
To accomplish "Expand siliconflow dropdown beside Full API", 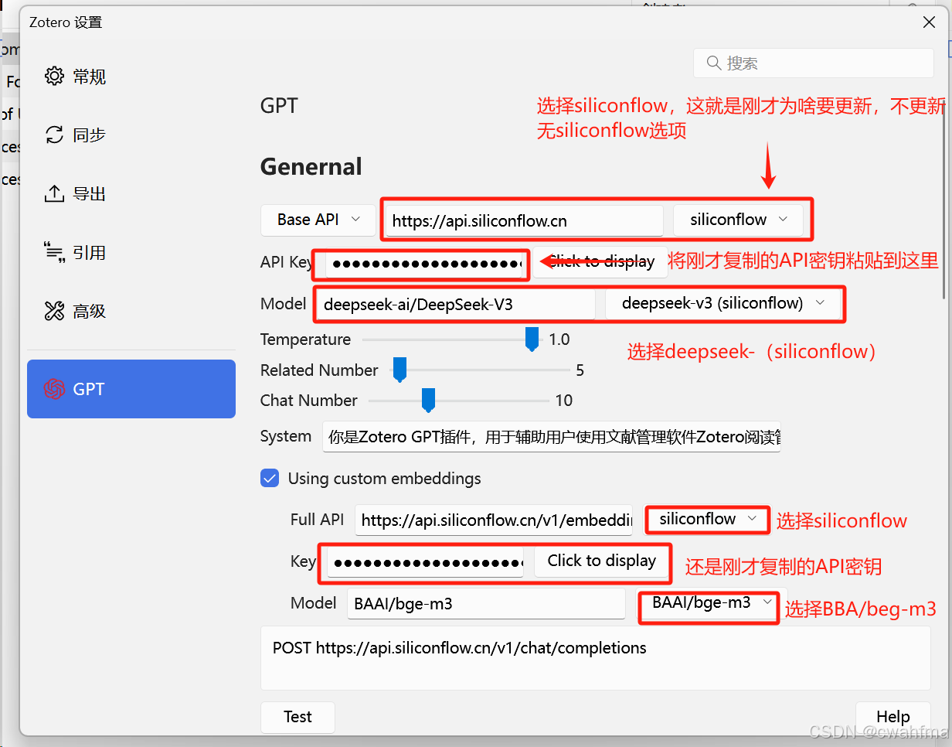I will 707,520.
